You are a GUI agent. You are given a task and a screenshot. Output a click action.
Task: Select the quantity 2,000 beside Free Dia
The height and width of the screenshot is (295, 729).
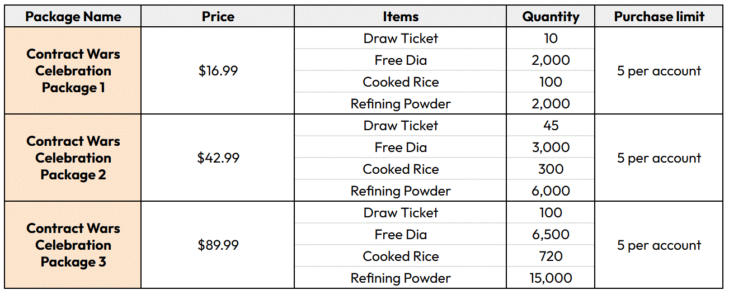pos(551,60)
